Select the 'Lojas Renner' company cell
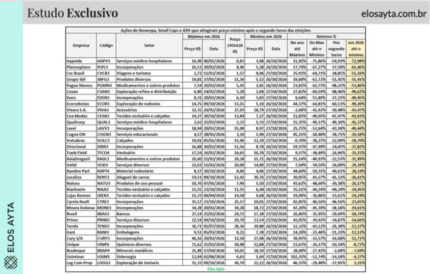Screen dimensions: 430x274 [81, 196]
